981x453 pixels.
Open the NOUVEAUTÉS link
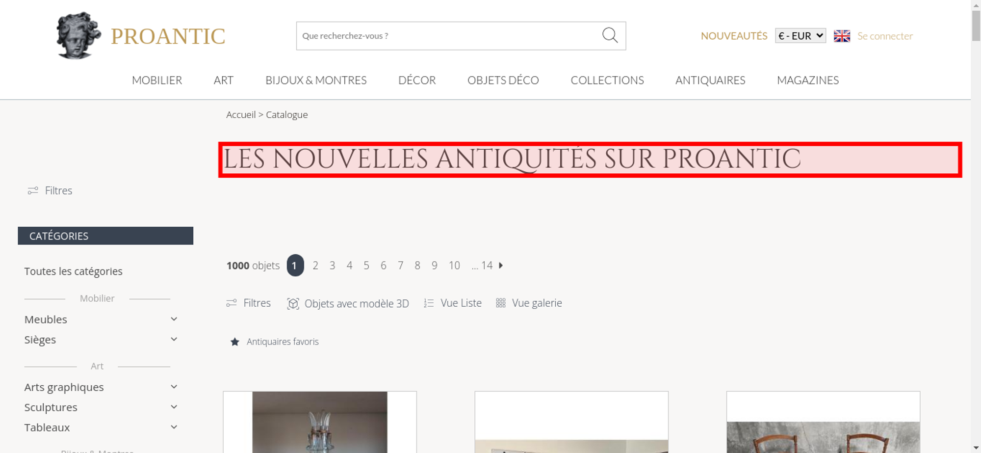734,36
